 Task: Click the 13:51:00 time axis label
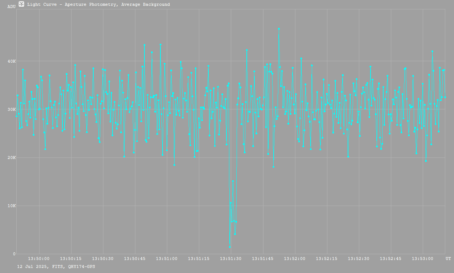167,259
